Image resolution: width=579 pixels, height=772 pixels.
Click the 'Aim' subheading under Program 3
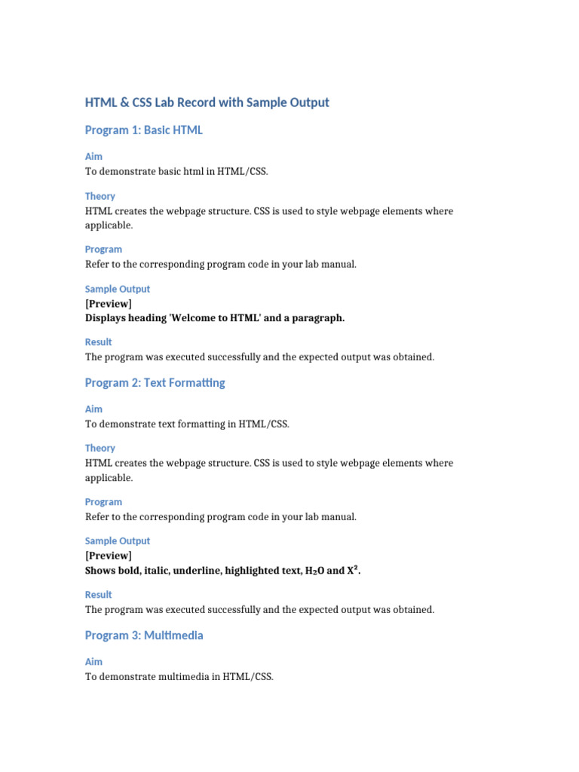point(93,662)
